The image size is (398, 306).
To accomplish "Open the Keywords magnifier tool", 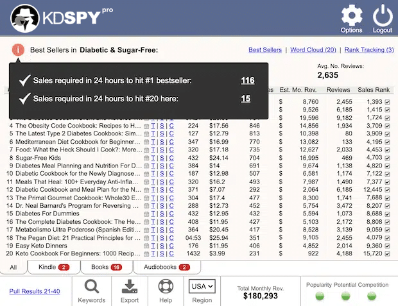I will [x=92, y=287].
